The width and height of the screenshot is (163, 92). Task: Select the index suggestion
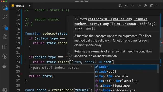pyautogui.click(x=126, y=67)
